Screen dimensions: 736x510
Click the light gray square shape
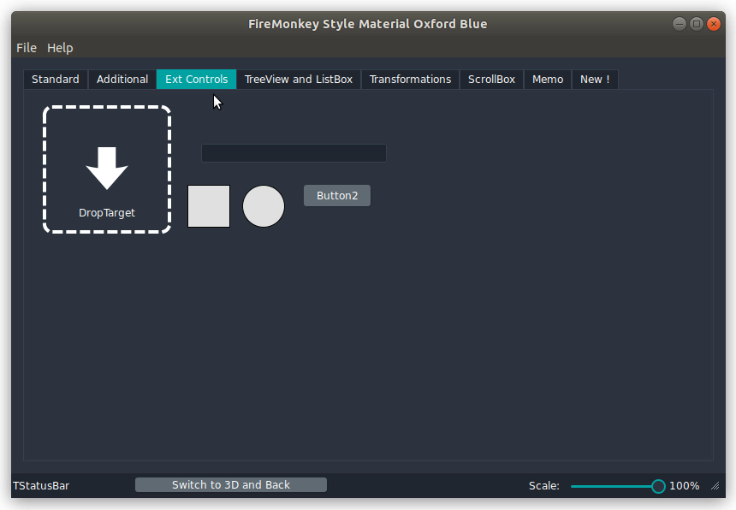click(209, 206)
